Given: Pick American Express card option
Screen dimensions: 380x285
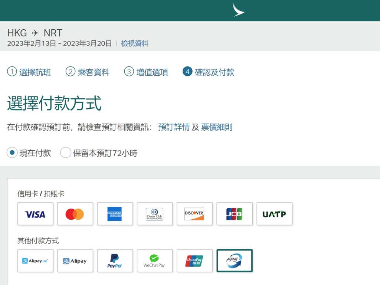Looking at the screenshot, I should click(x=115, y=214).
